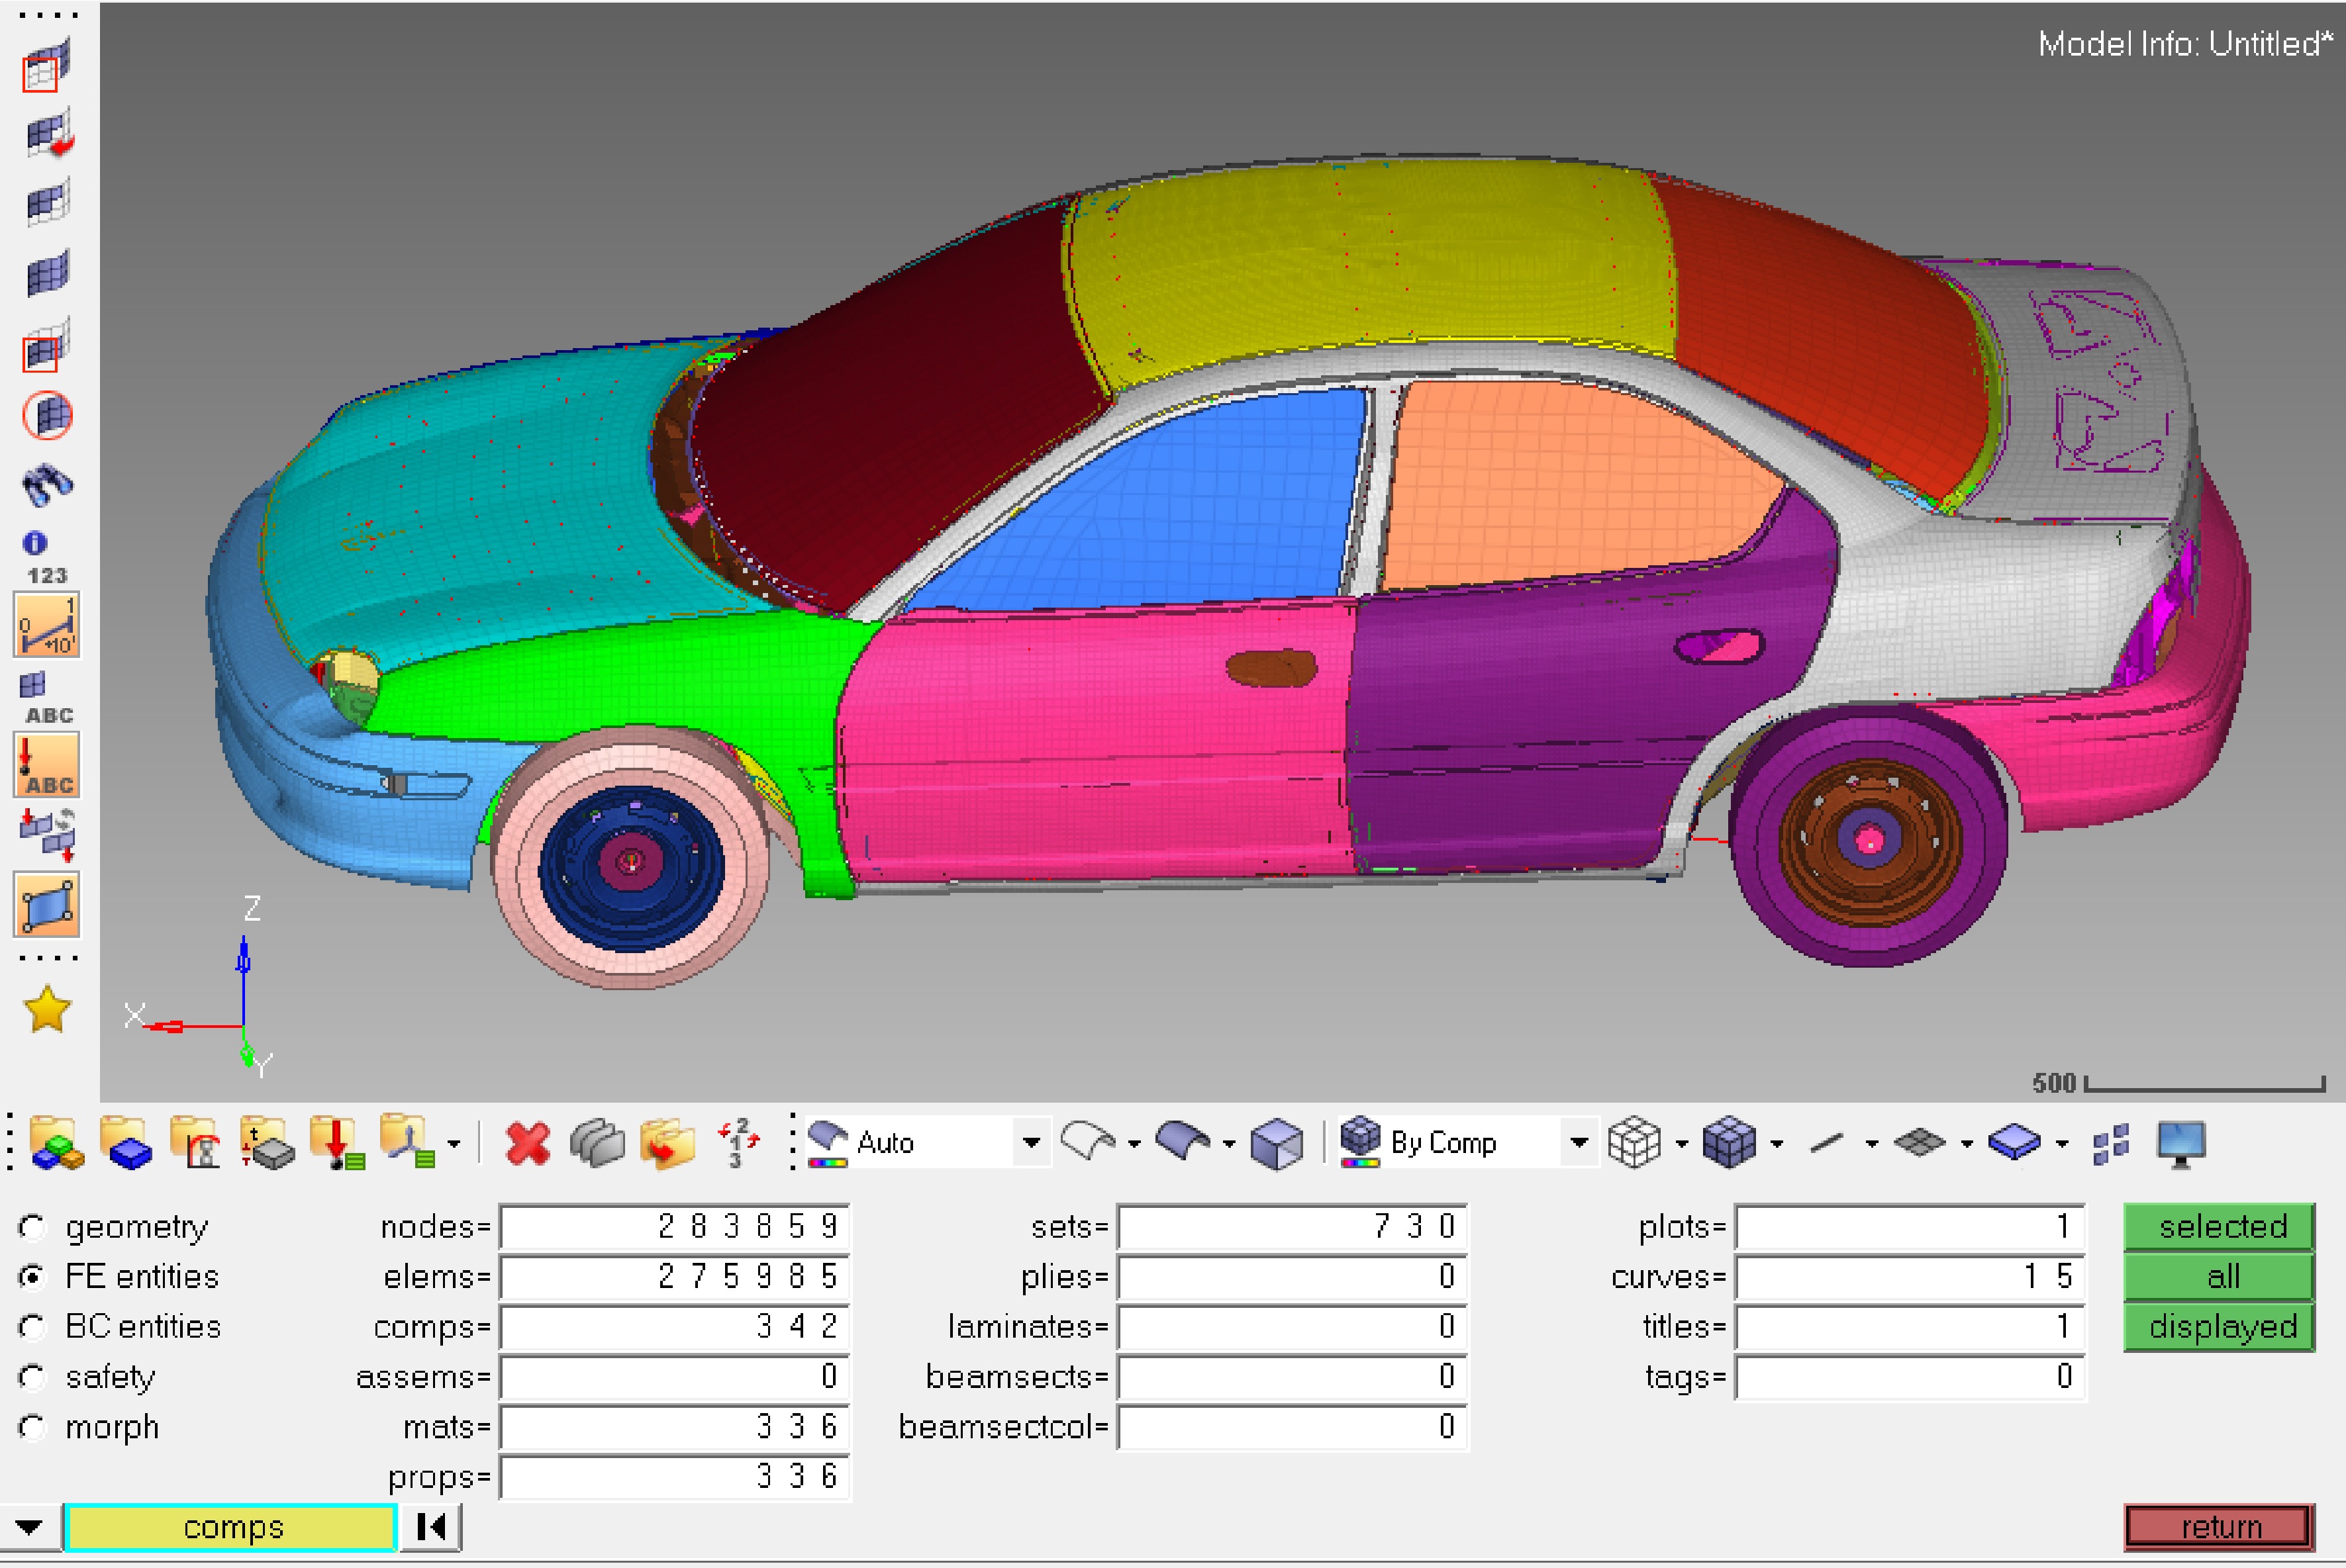This screenshot has height=1568, width=2346.
Task: Select the distance measure icon
Action: [46, 625]
